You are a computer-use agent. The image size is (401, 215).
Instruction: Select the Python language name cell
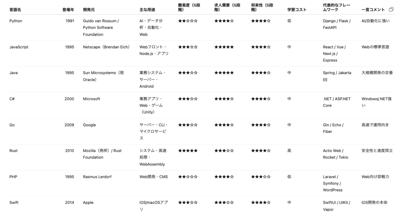pos(16,21)
